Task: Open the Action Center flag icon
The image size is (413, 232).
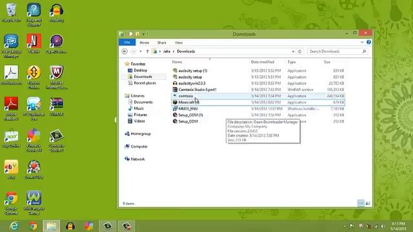Action: (352, 226)
